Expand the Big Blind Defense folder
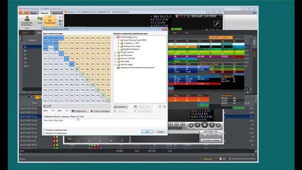Image resolution: width=302 pixels, height=170 pixels. click(118, 49)
